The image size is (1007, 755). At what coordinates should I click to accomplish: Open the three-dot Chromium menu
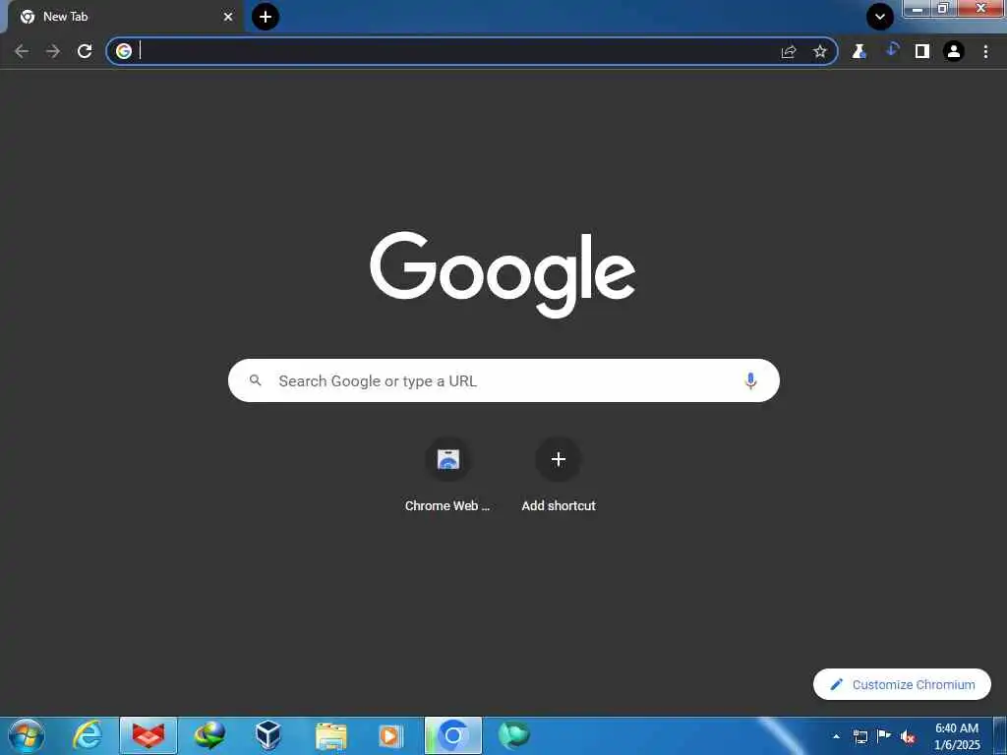pos(985,51)
